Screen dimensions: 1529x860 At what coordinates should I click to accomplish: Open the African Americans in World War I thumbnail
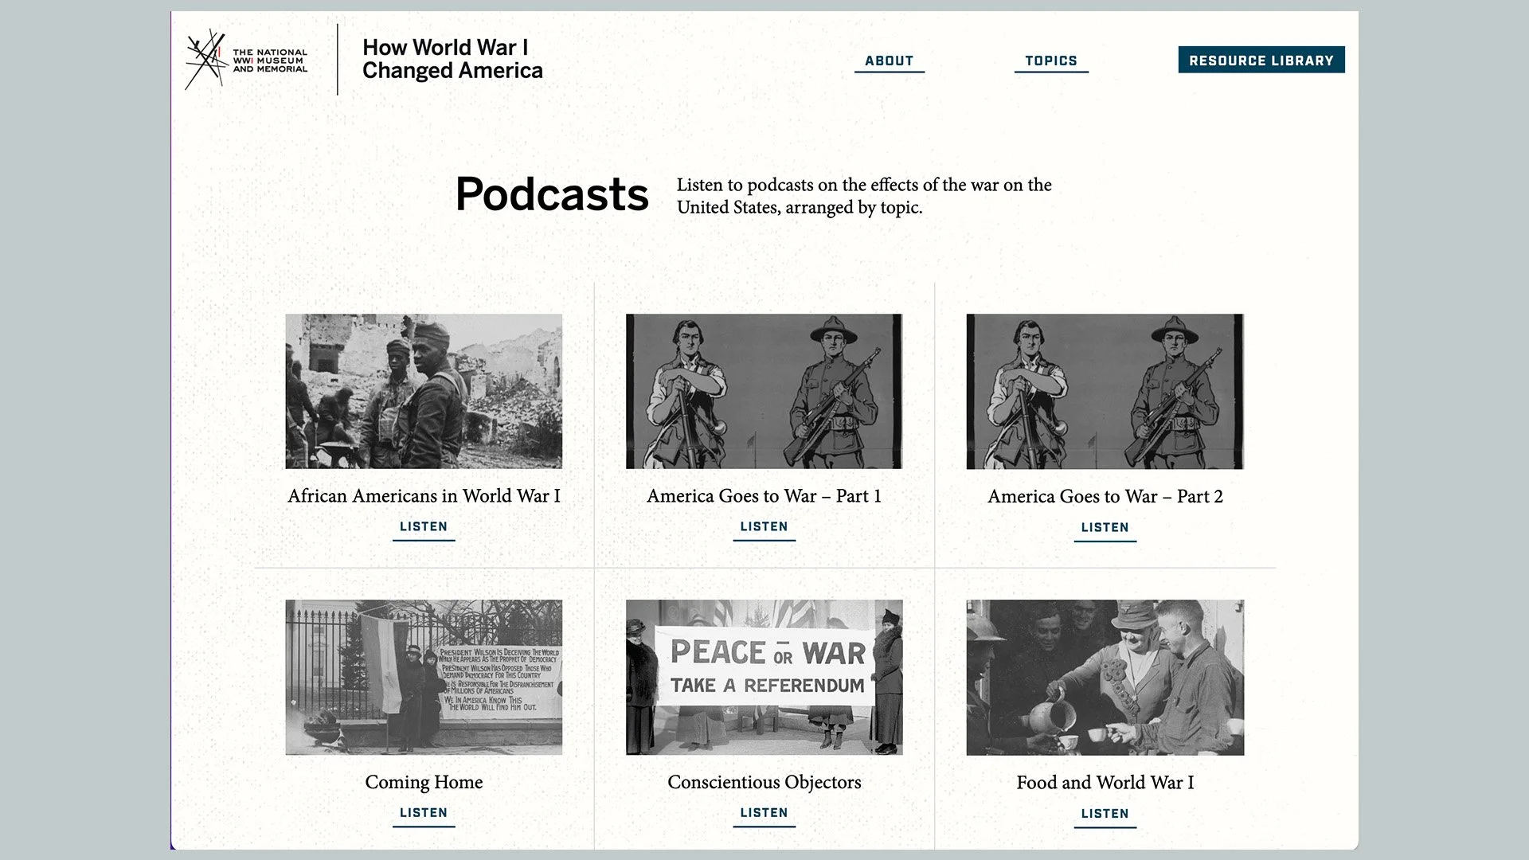tap(424, 391)
